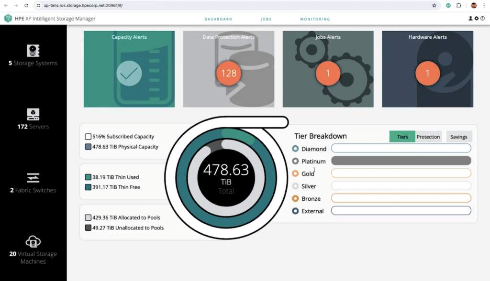The width and height of the screenshot is (490, 281).
Task: Open the settings gear icon
Action: (477, 19)
